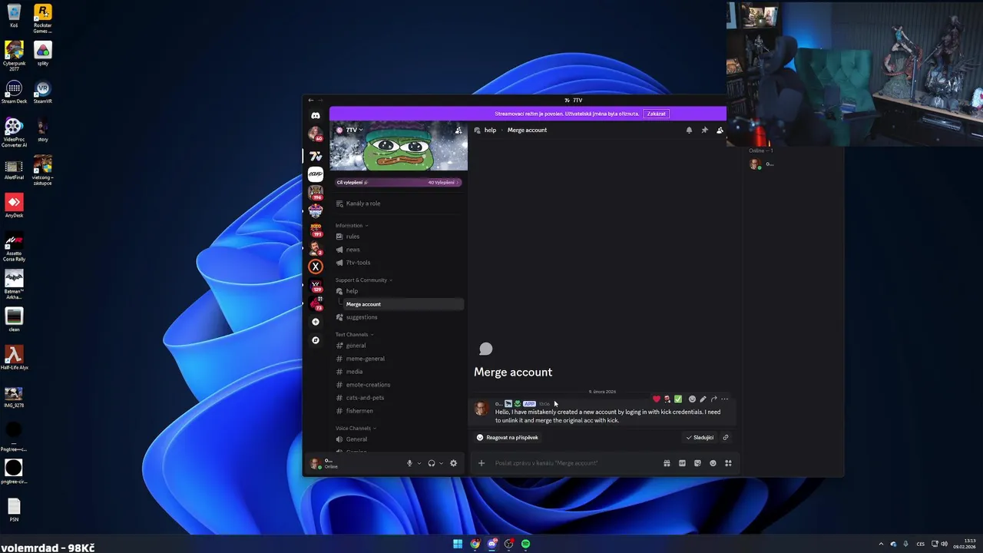The image size is (983, 553).
Task: Open invite people icon on server banner
Action: (458, 130)
